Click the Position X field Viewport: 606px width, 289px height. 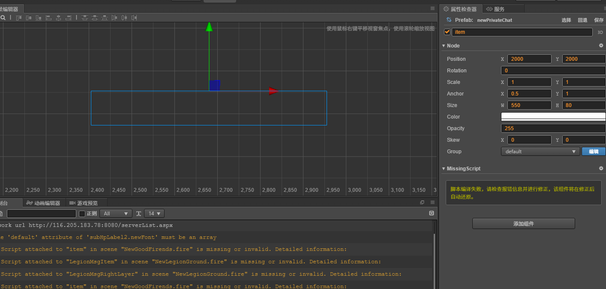click(529, 59)
